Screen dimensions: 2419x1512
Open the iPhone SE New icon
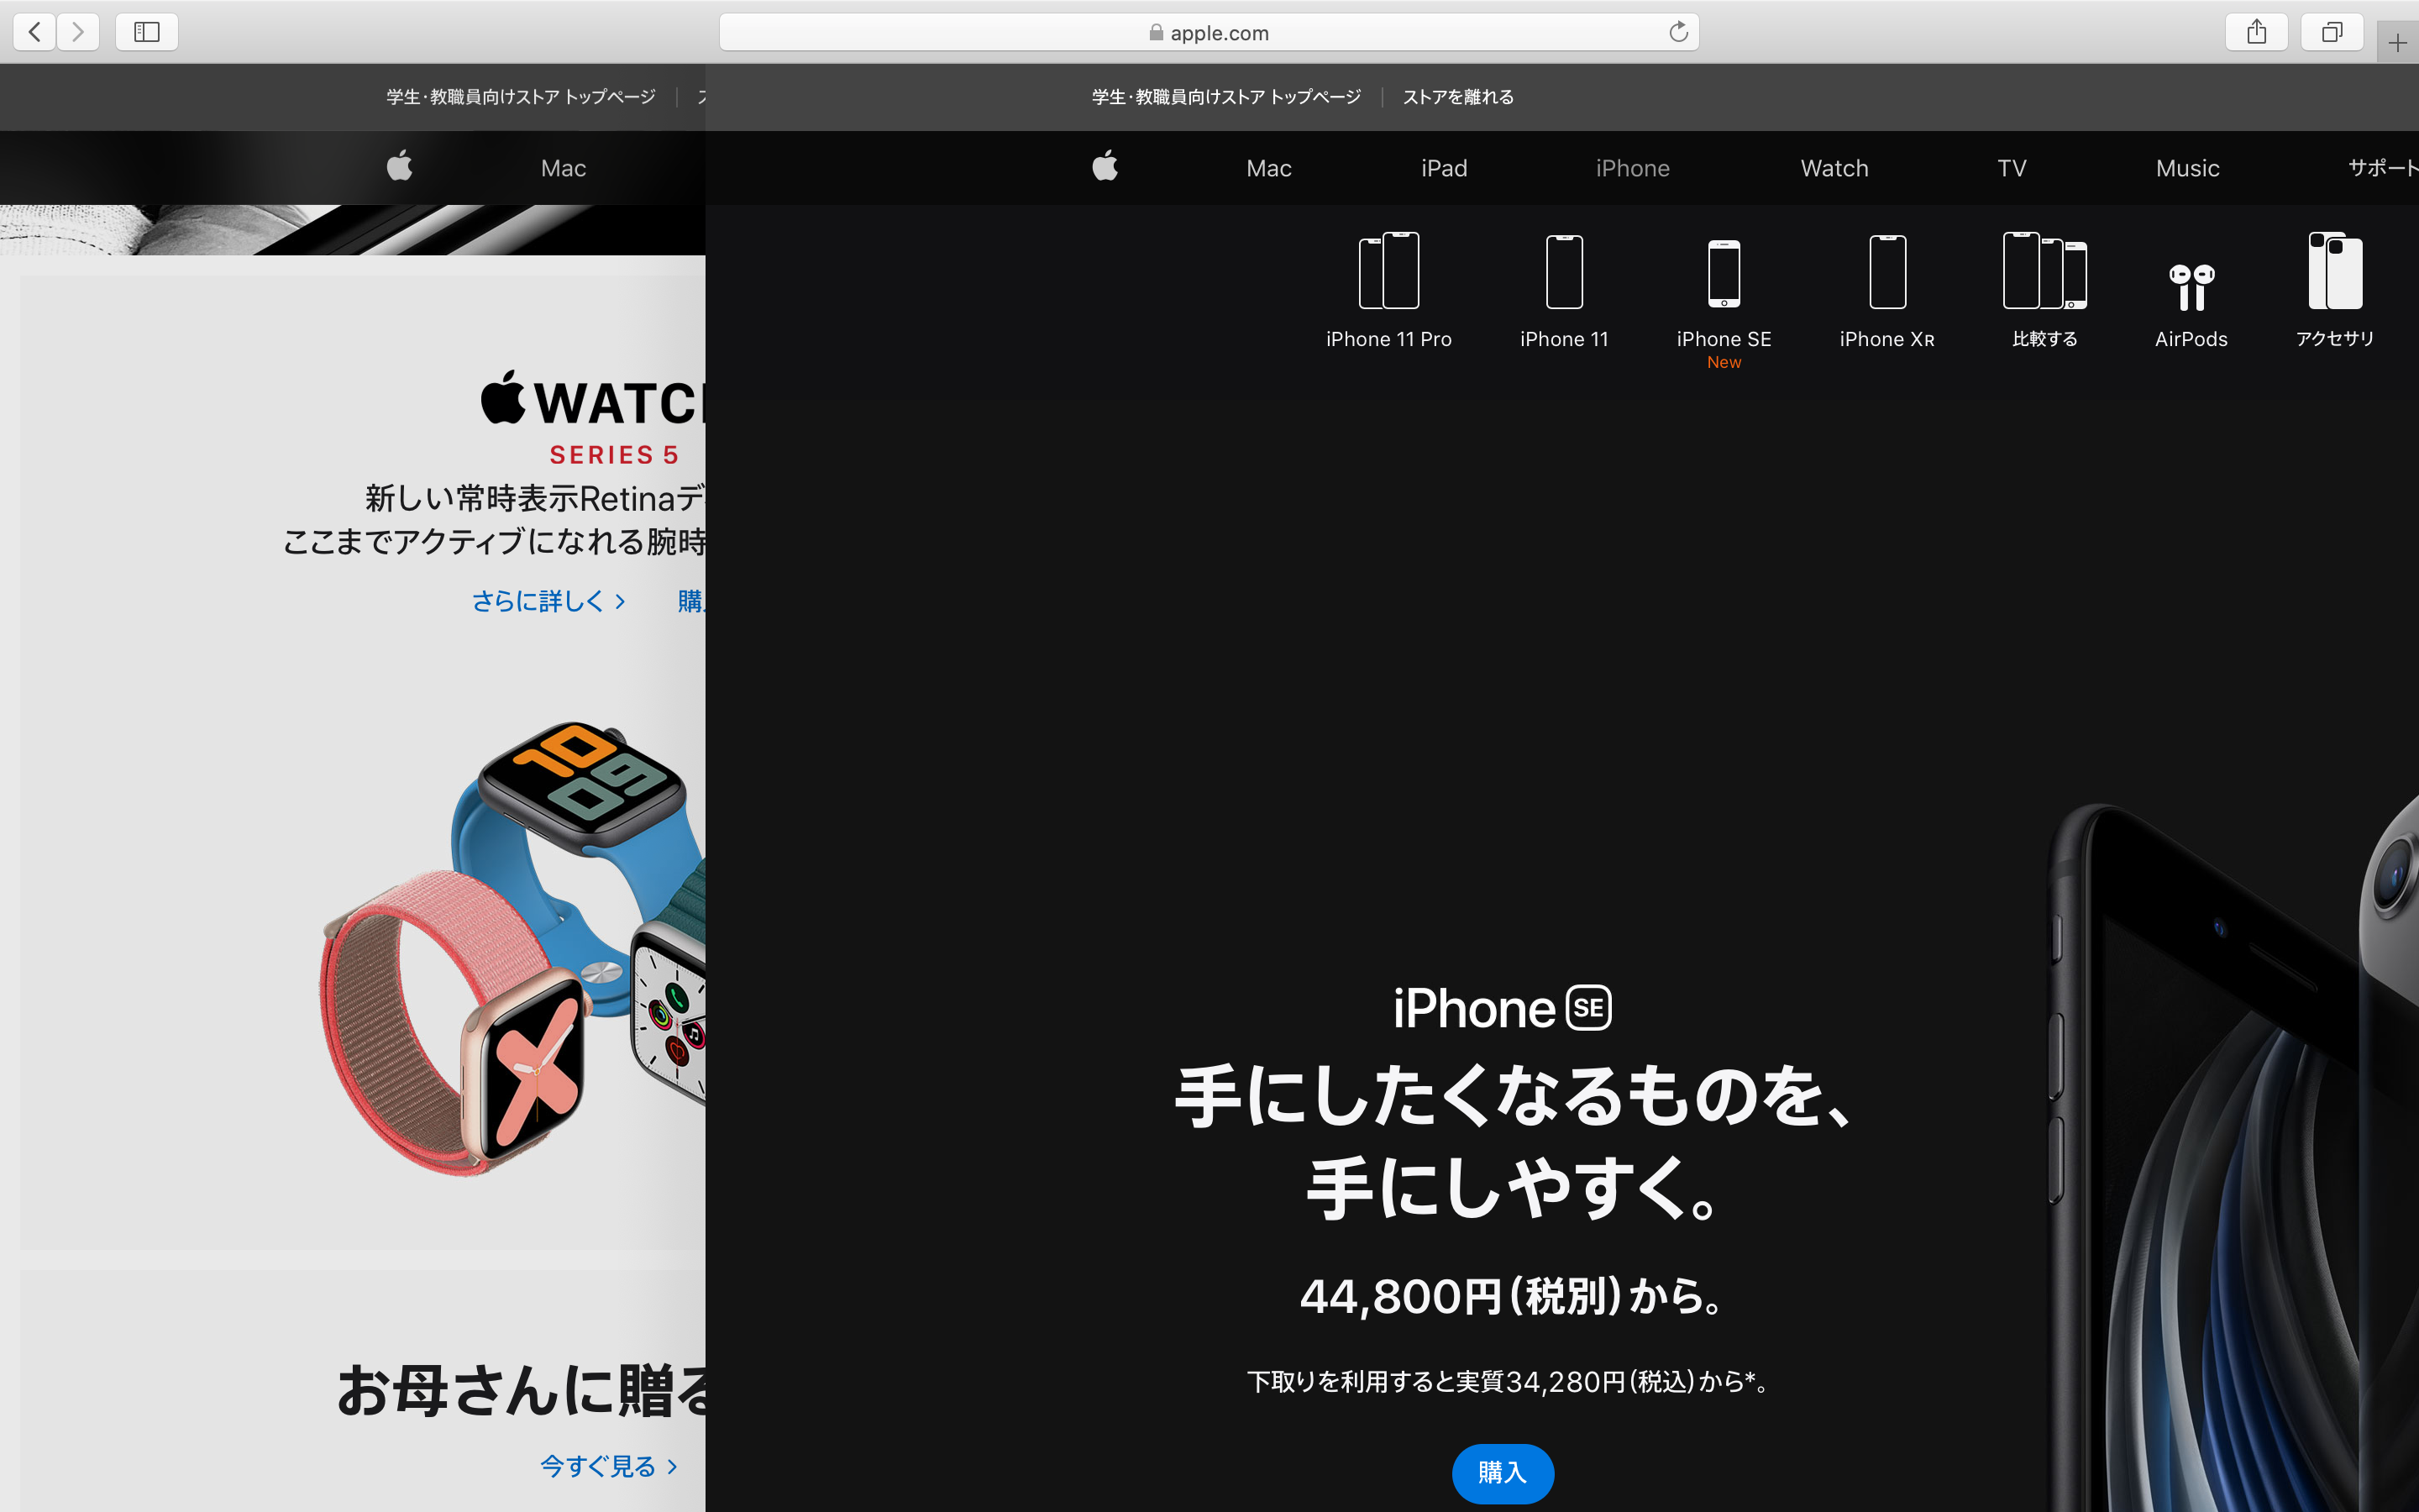click(x=1724, y=303)
